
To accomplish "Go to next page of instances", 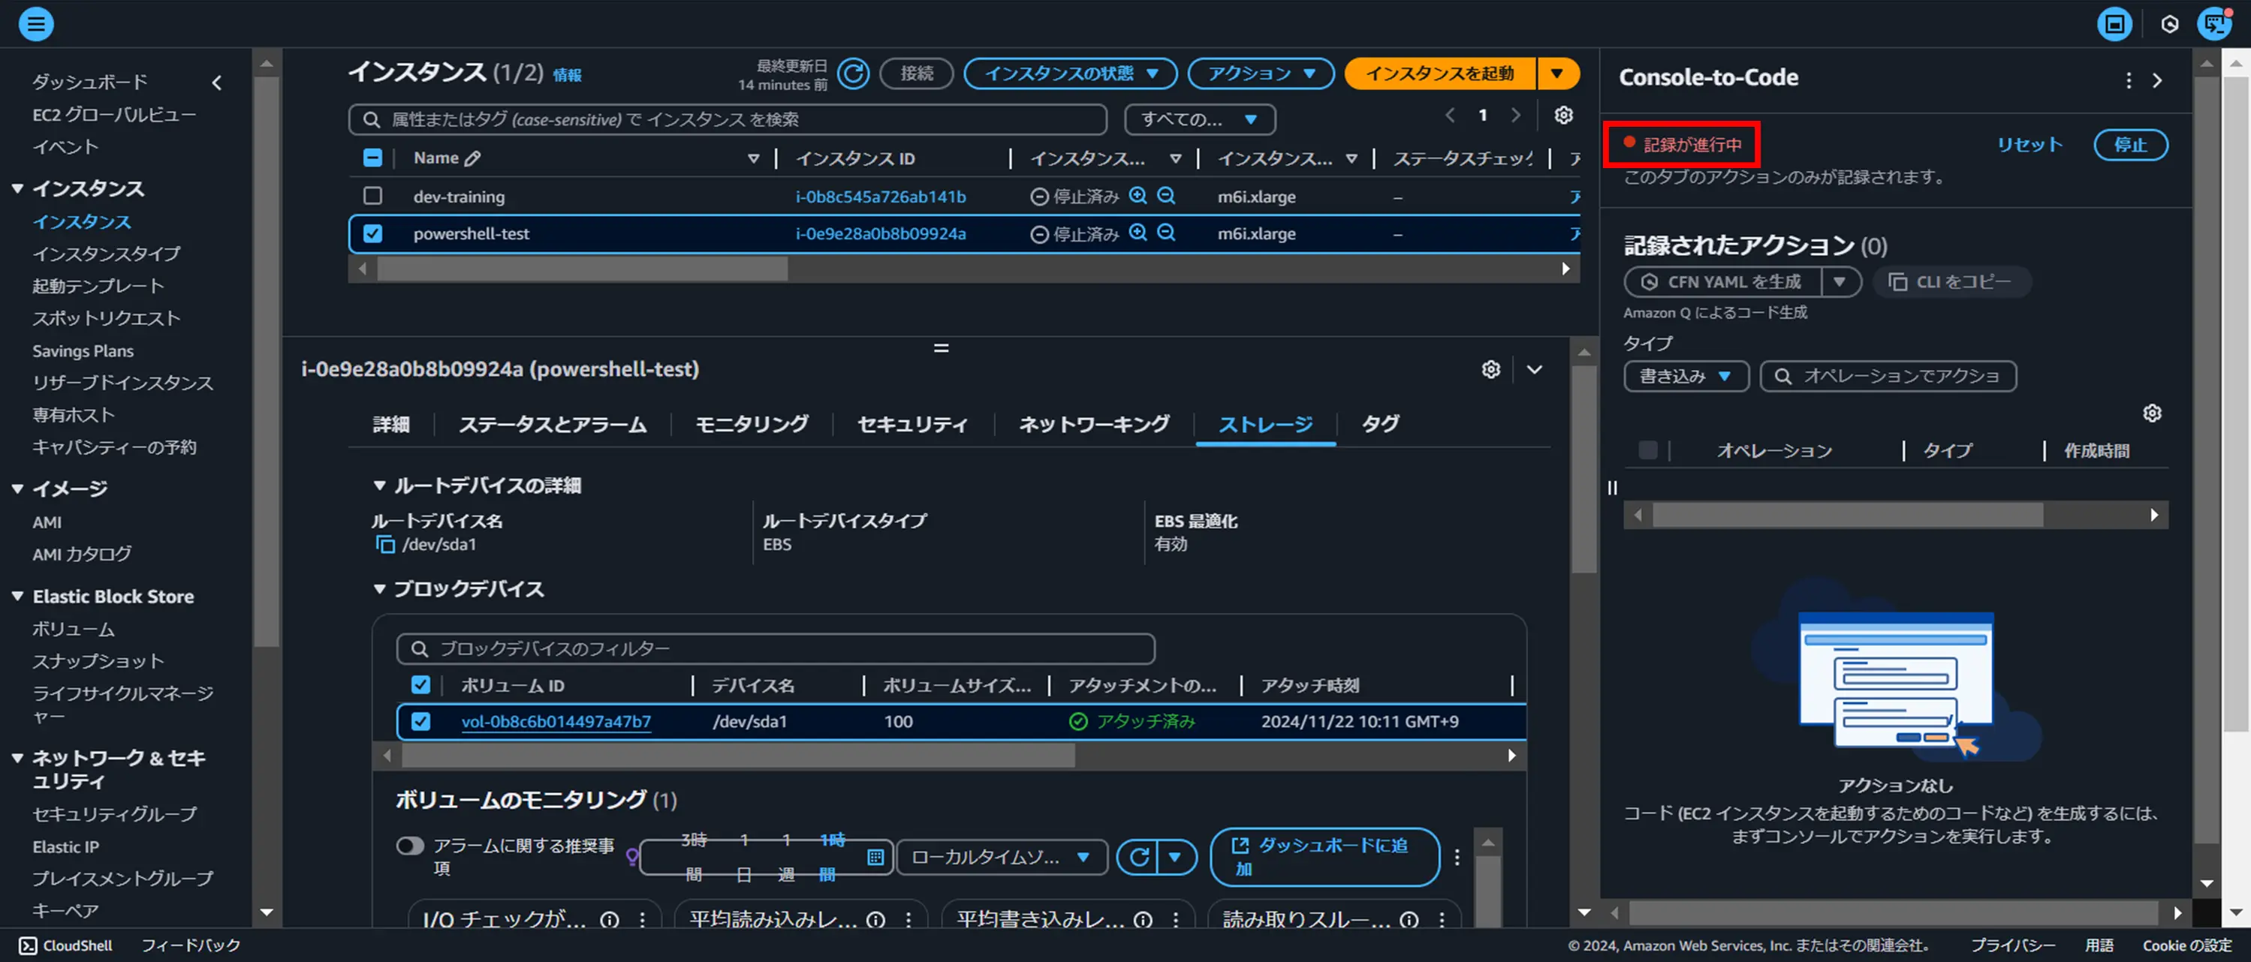I will tap(1515, 114).
